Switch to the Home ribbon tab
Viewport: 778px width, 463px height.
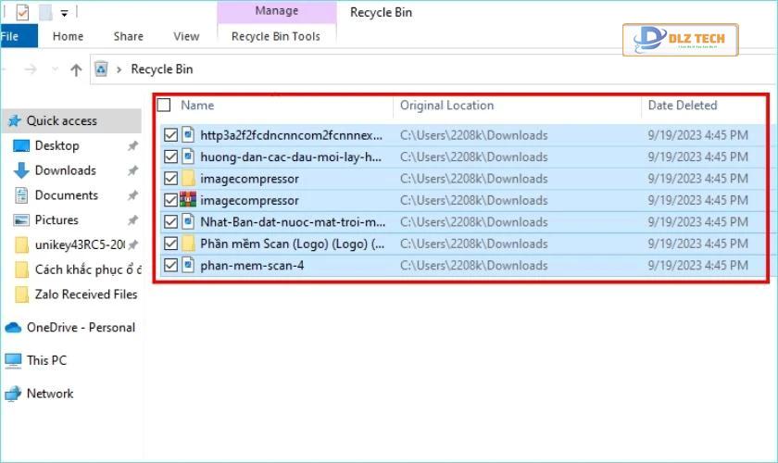pos(68,36)
